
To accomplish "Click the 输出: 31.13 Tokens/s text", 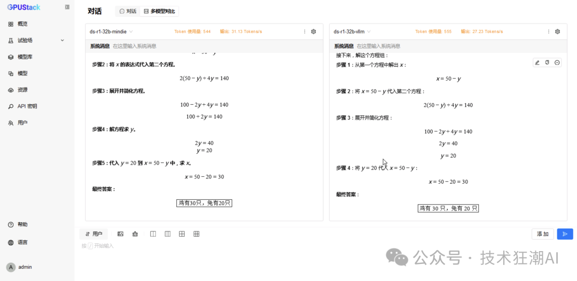I will pyautogui.click(x=241, y=32).
